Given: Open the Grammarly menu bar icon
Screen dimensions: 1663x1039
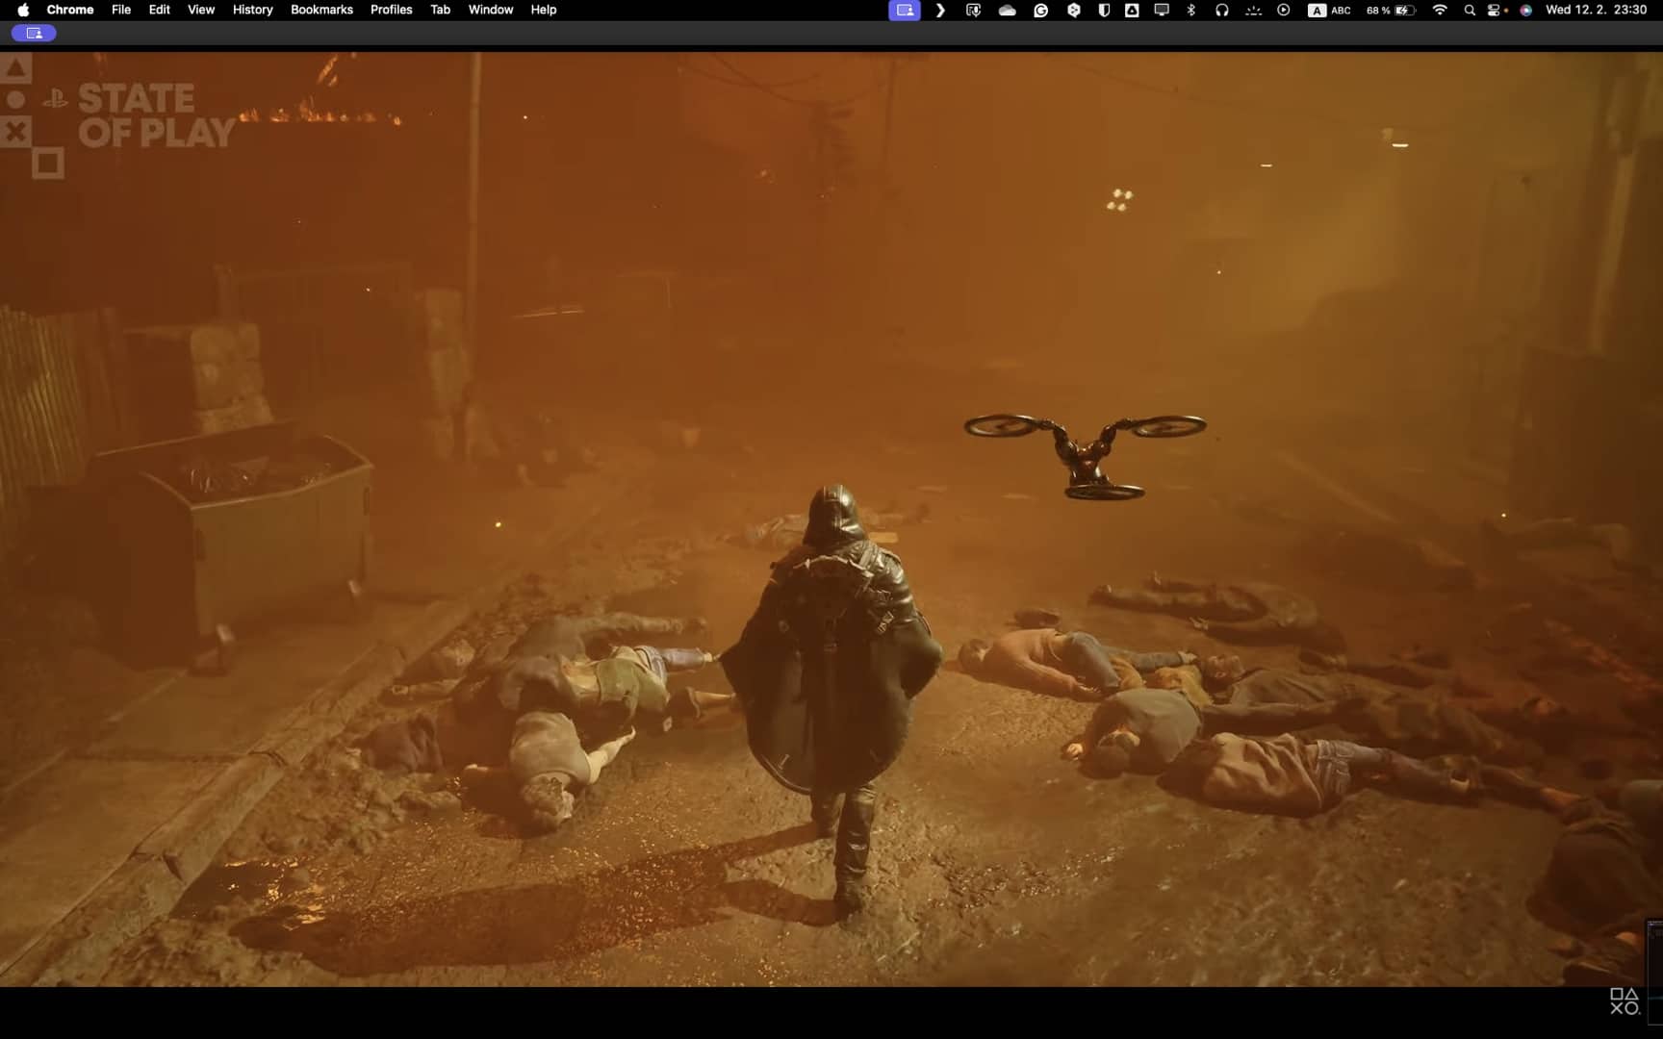Looking at the screenshot, I should tap(1041, 10).
